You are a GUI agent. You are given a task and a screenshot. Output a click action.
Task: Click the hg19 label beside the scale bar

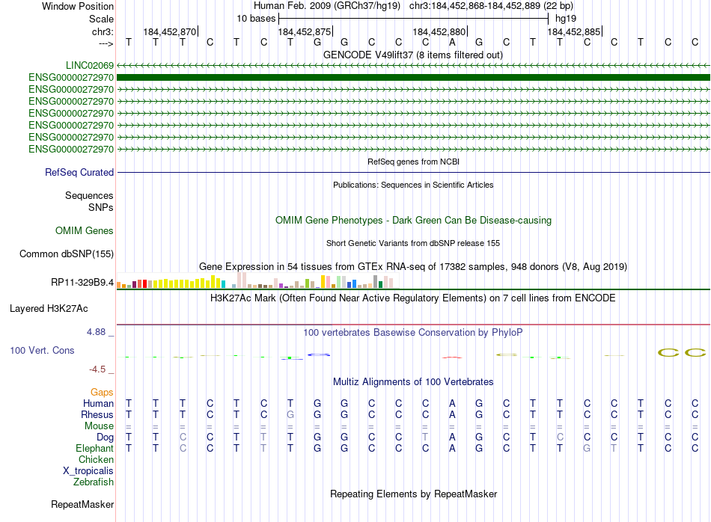(x=566, y=19)
